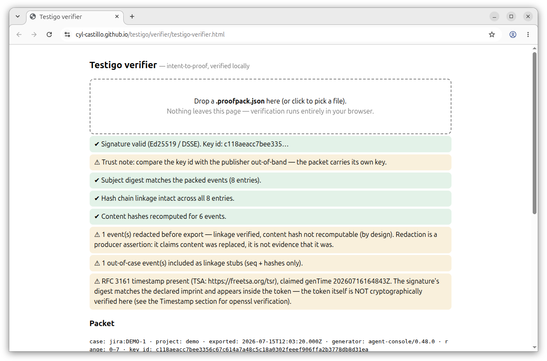
Task: Click the 'Hash chain linkage intact' message
Action: point(270,198)
